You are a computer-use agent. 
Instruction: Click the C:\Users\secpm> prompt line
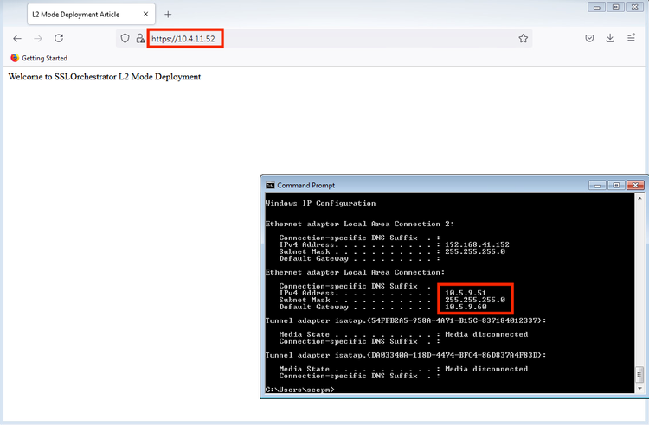click(x=299, y=390)
